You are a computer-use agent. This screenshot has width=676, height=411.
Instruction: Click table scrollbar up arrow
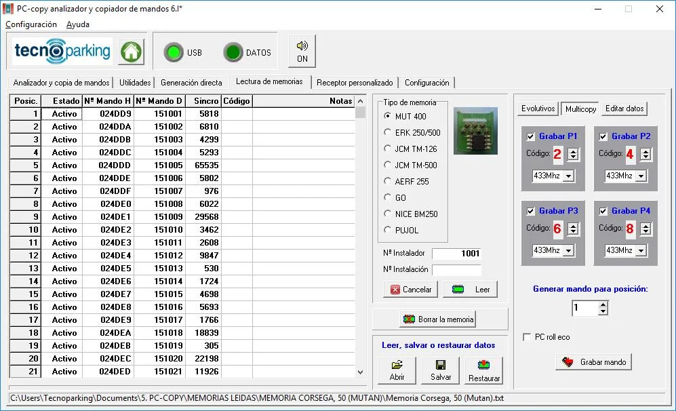(361, 101)
